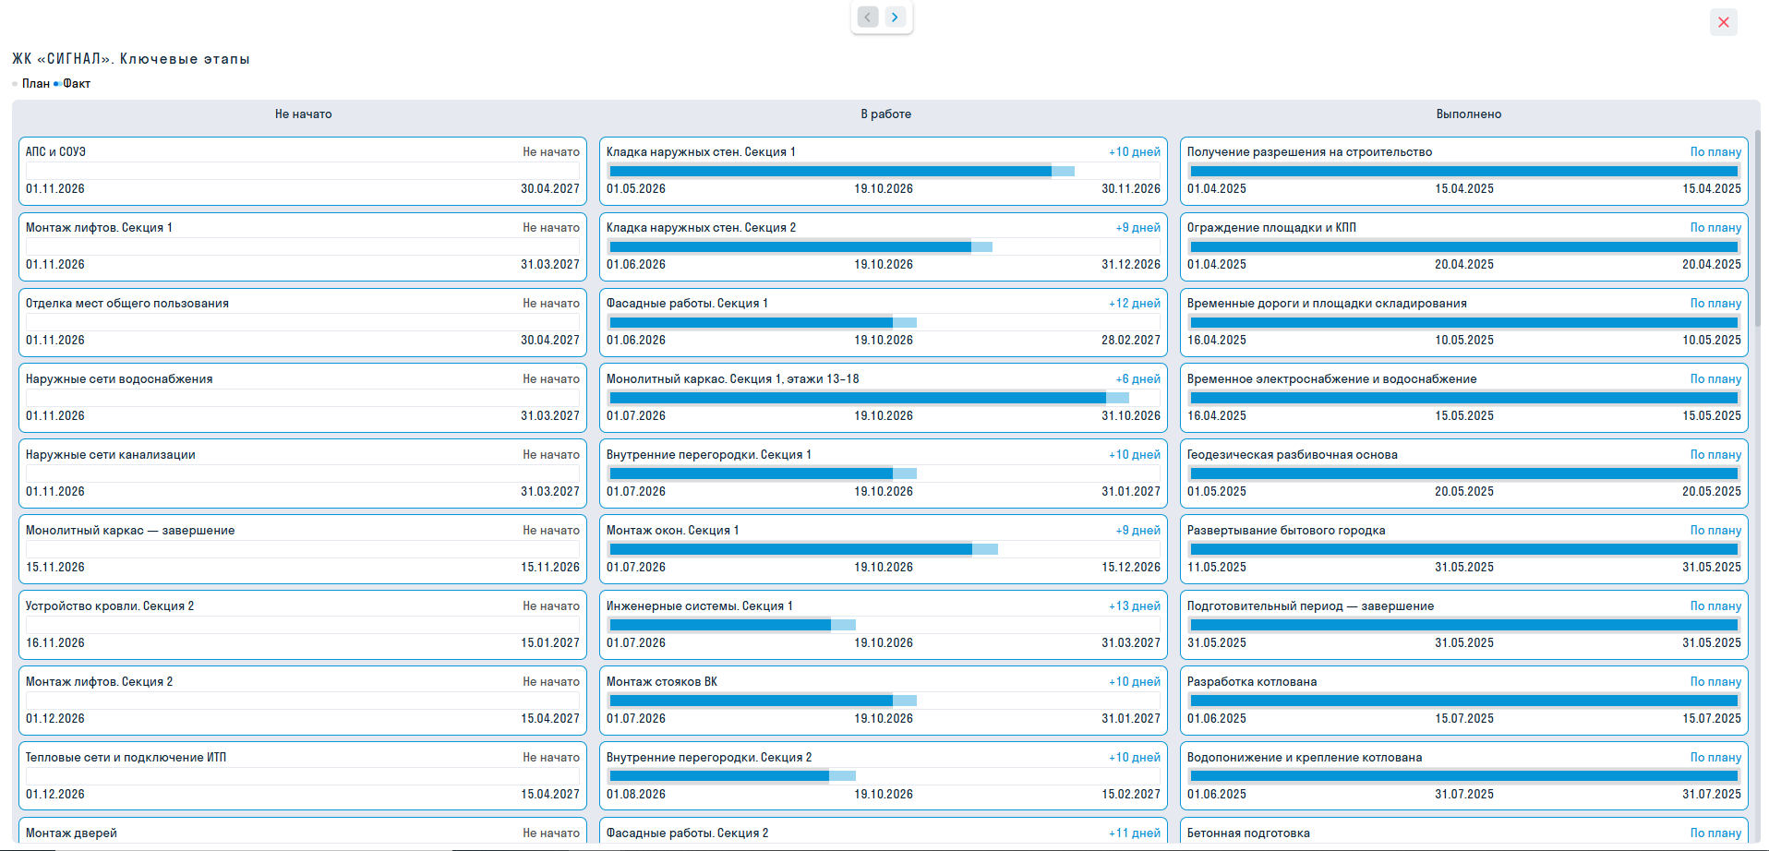1769x851 pixels.
Task: Open Кладка наружных стен. Секция 2 card
Action: 884,246
